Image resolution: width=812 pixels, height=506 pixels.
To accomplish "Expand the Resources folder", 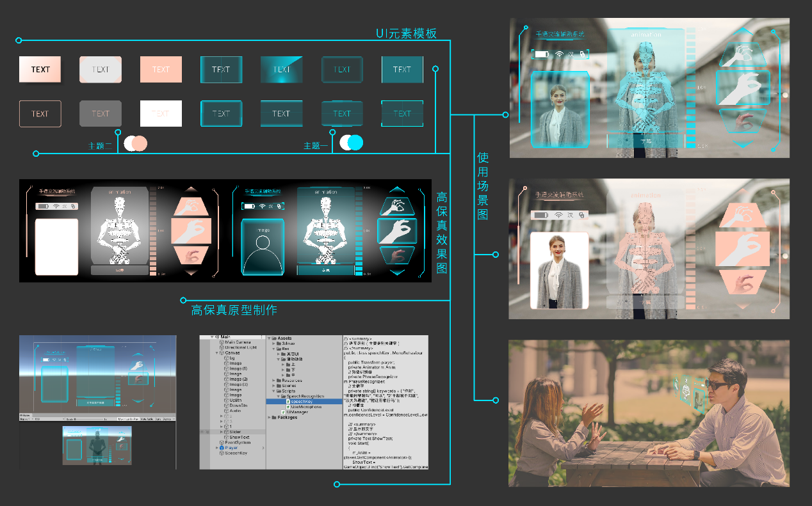I will click(x=274, y=380).
